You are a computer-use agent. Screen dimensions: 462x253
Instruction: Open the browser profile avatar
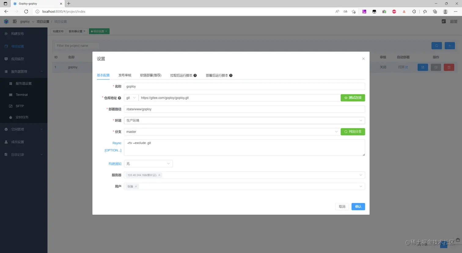[445, 12]
